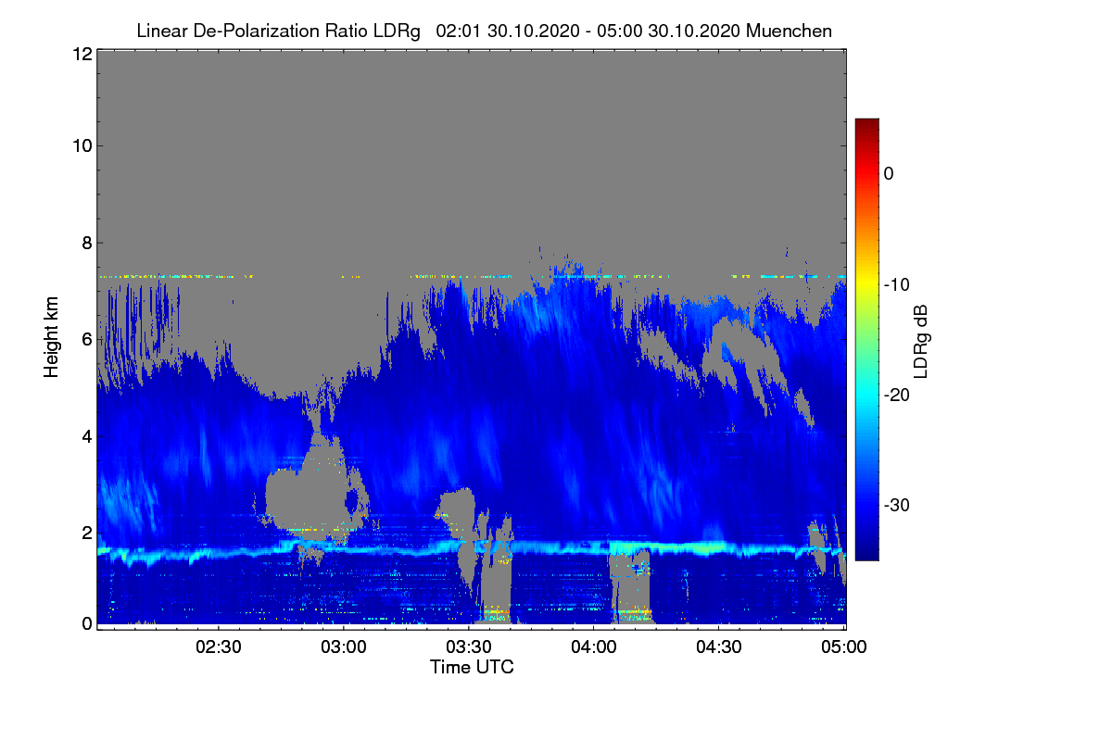Click the '04:30' time axis label
Screen dimensions: 1112x741
click(x=719, y=647)
